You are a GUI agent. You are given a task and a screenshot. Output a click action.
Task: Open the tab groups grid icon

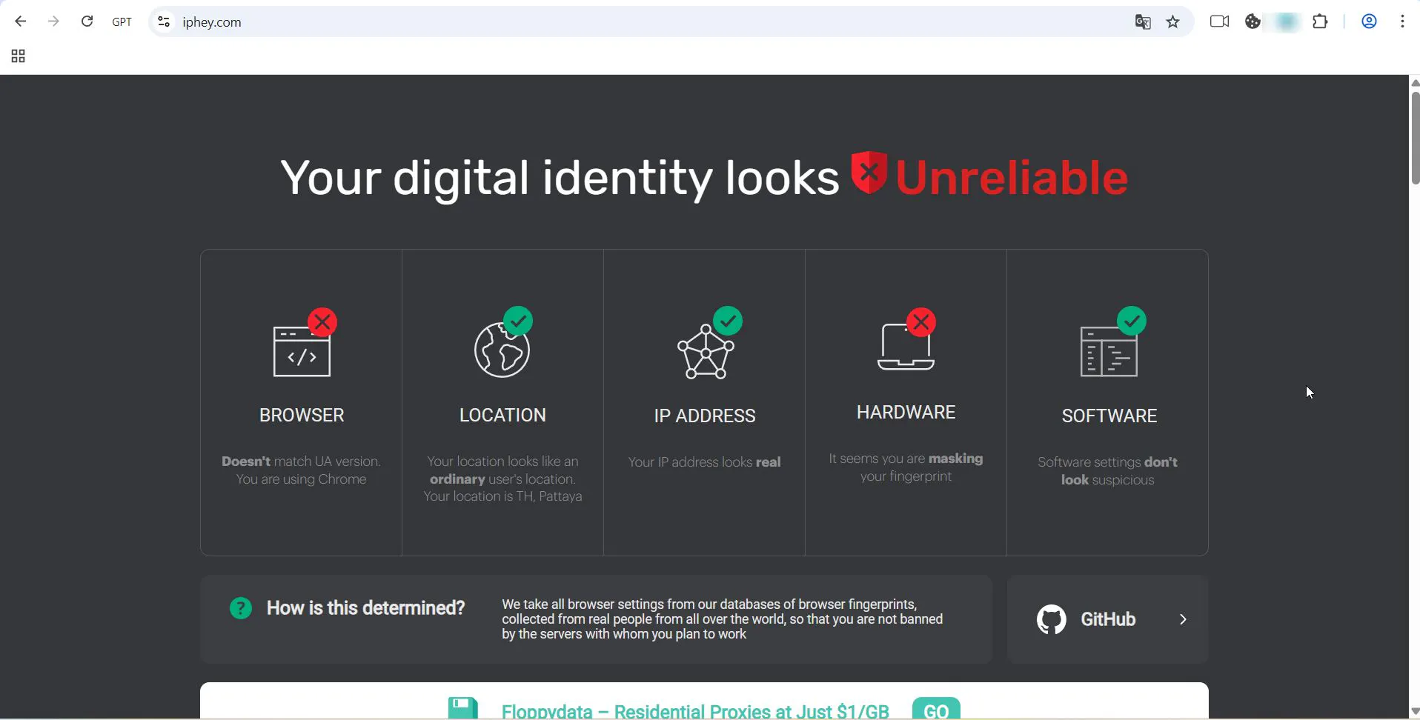click(19, 56)
